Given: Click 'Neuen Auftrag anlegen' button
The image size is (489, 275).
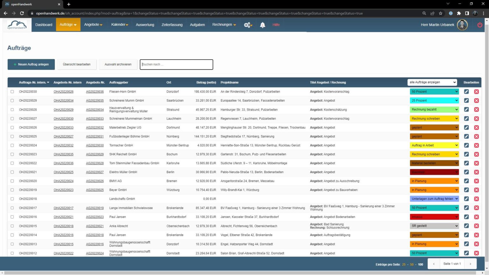Looking at the screenshot, I should coord(31,64).
